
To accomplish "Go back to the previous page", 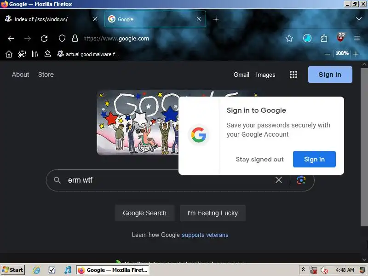I will click(11, 39).
